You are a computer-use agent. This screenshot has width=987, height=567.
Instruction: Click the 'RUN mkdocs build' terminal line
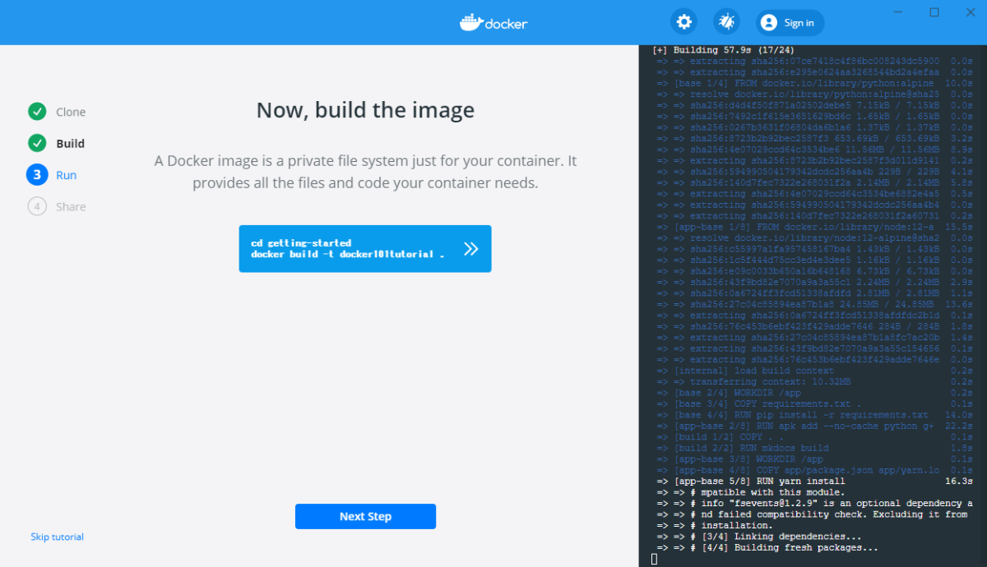point(814,448)
